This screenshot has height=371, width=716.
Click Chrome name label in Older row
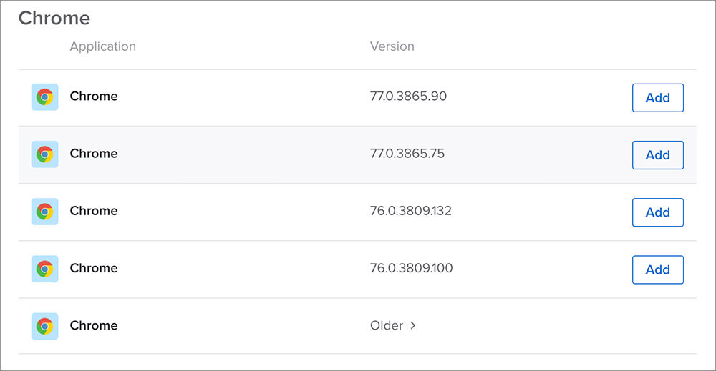point(94,325)
